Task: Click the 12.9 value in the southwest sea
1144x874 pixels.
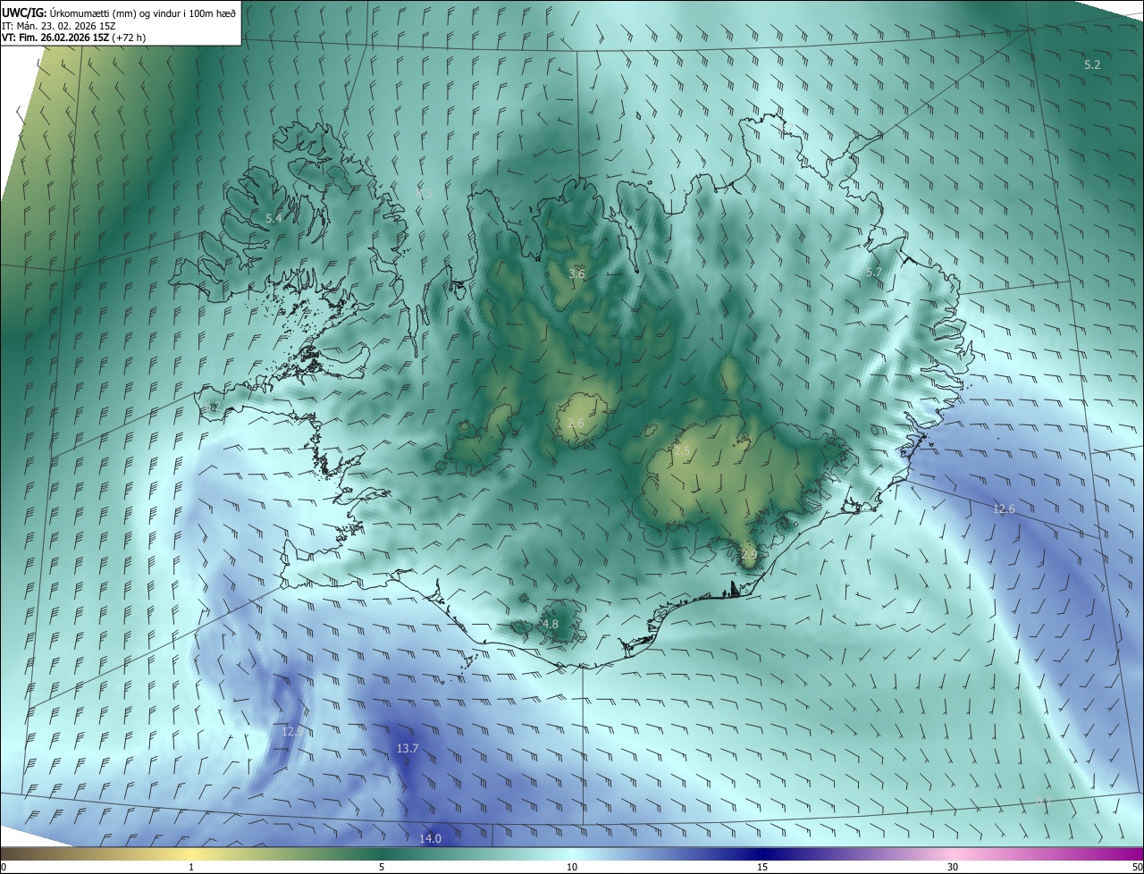Action: pyautogui.click(x=292, y=731)
